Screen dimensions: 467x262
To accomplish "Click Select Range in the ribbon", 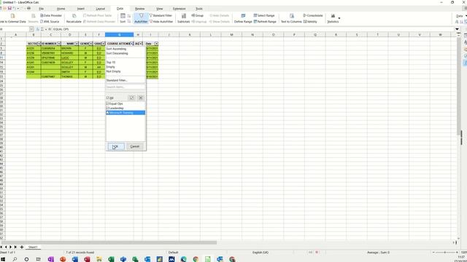I will click(264, 15).
